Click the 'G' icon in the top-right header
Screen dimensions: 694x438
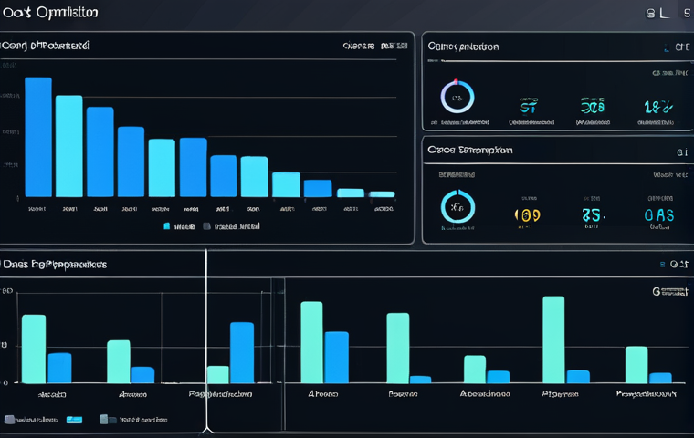pos(650,14)
